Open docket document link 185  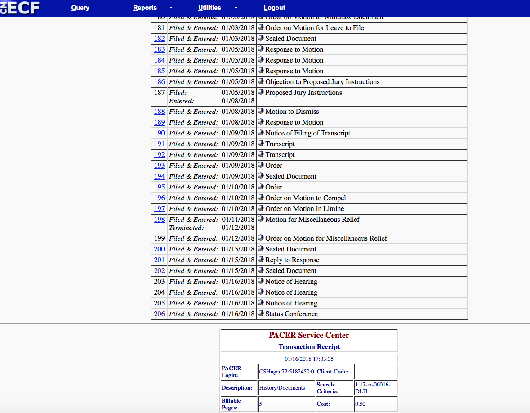160,71
